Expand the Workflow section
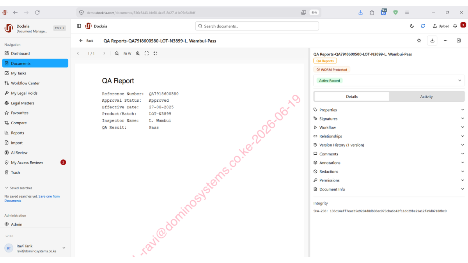Image resolution: width=468 pixels, height=263 pixels. click(389, 127)
